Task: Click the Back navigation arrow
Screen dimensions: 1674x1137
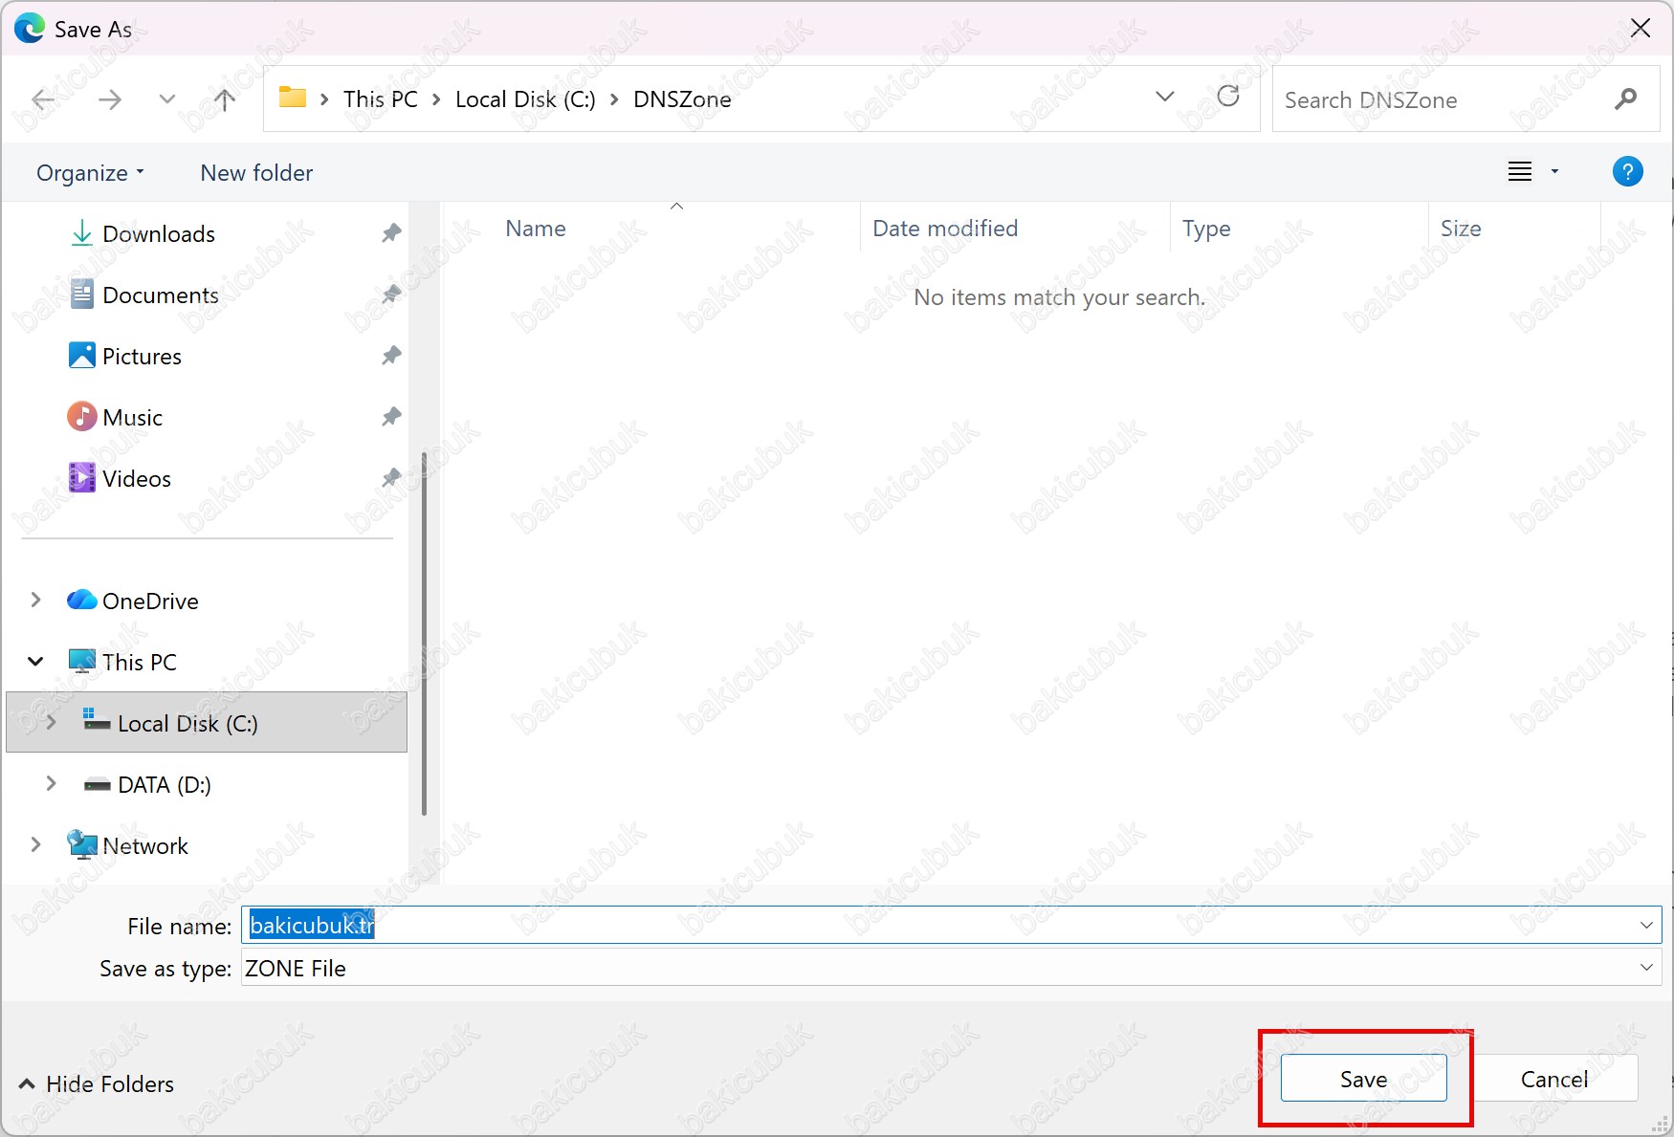Action: click(43, 99)
